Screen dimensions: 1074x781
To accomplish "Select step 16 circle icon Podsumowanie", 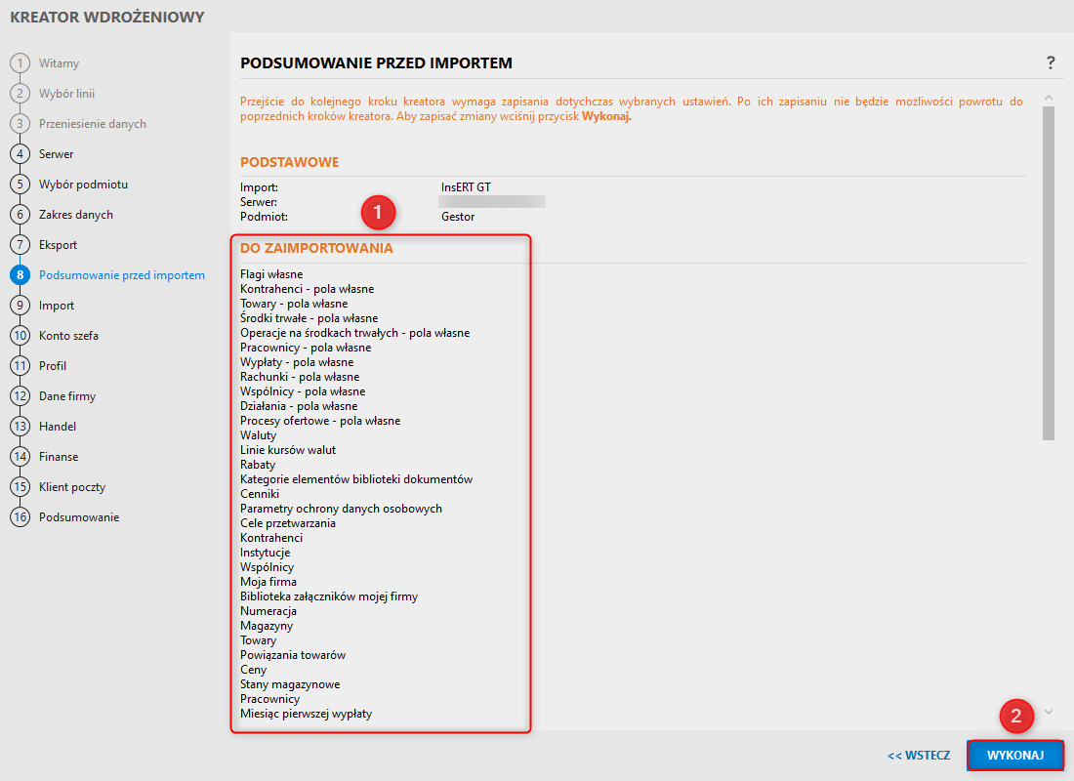I will pos(20,516).
